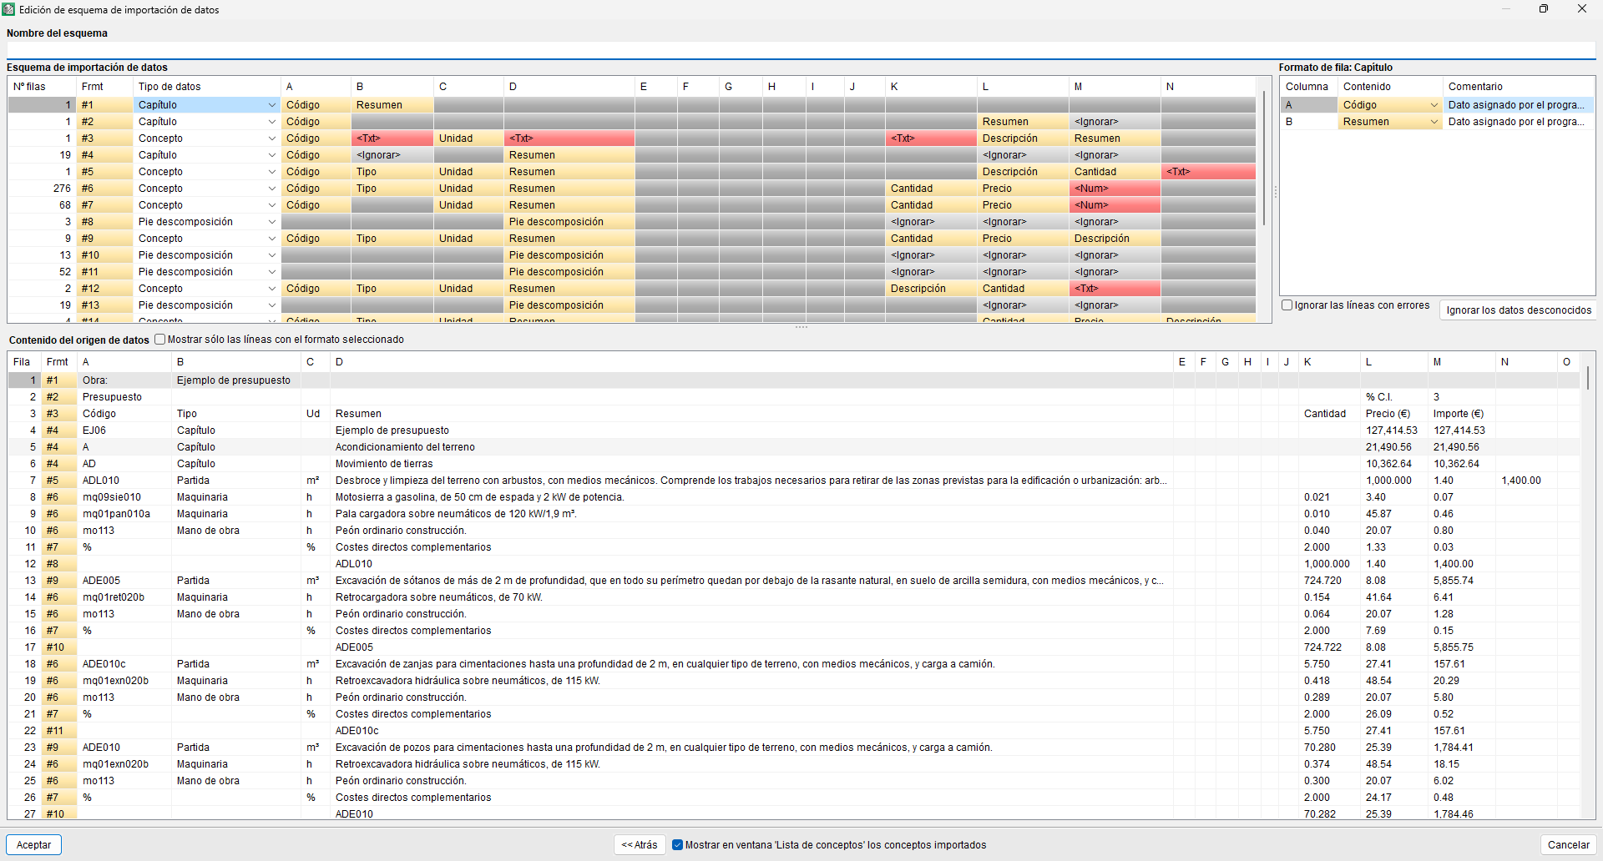Focus the 'Nombre del esquema' text field
The height and width of the screenshot is (861, 1603).
click(x=801, y=50)
